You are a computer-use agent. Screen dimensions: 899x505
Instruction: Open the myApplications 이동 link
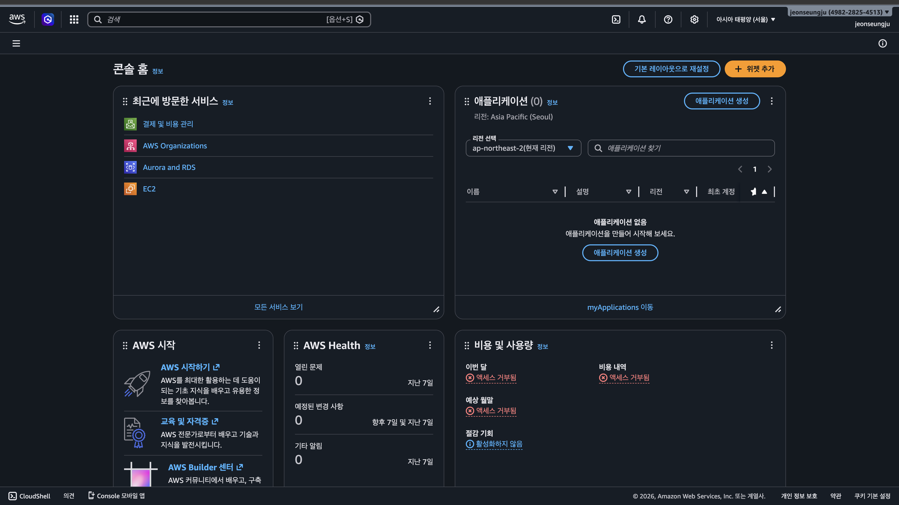coord(620,307)
